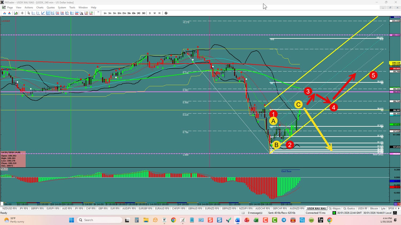Switch chart to 1m timeframe
The image size is (401, 225).
pos(105,13)
